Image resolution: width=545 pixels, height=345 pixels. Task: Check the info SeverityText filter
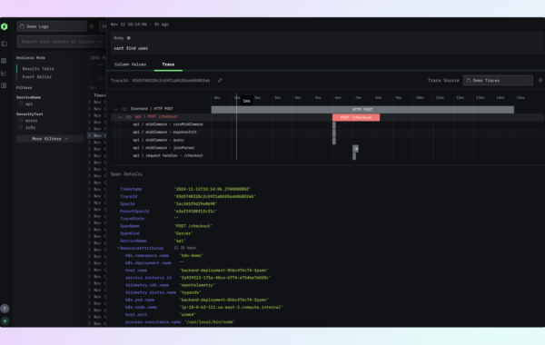pyautogui.click(x=21, y=127)
